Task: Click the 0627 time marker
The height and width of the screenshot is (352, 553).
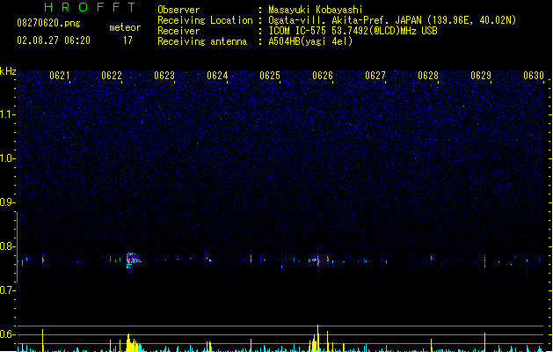Action: coord(375,76)
